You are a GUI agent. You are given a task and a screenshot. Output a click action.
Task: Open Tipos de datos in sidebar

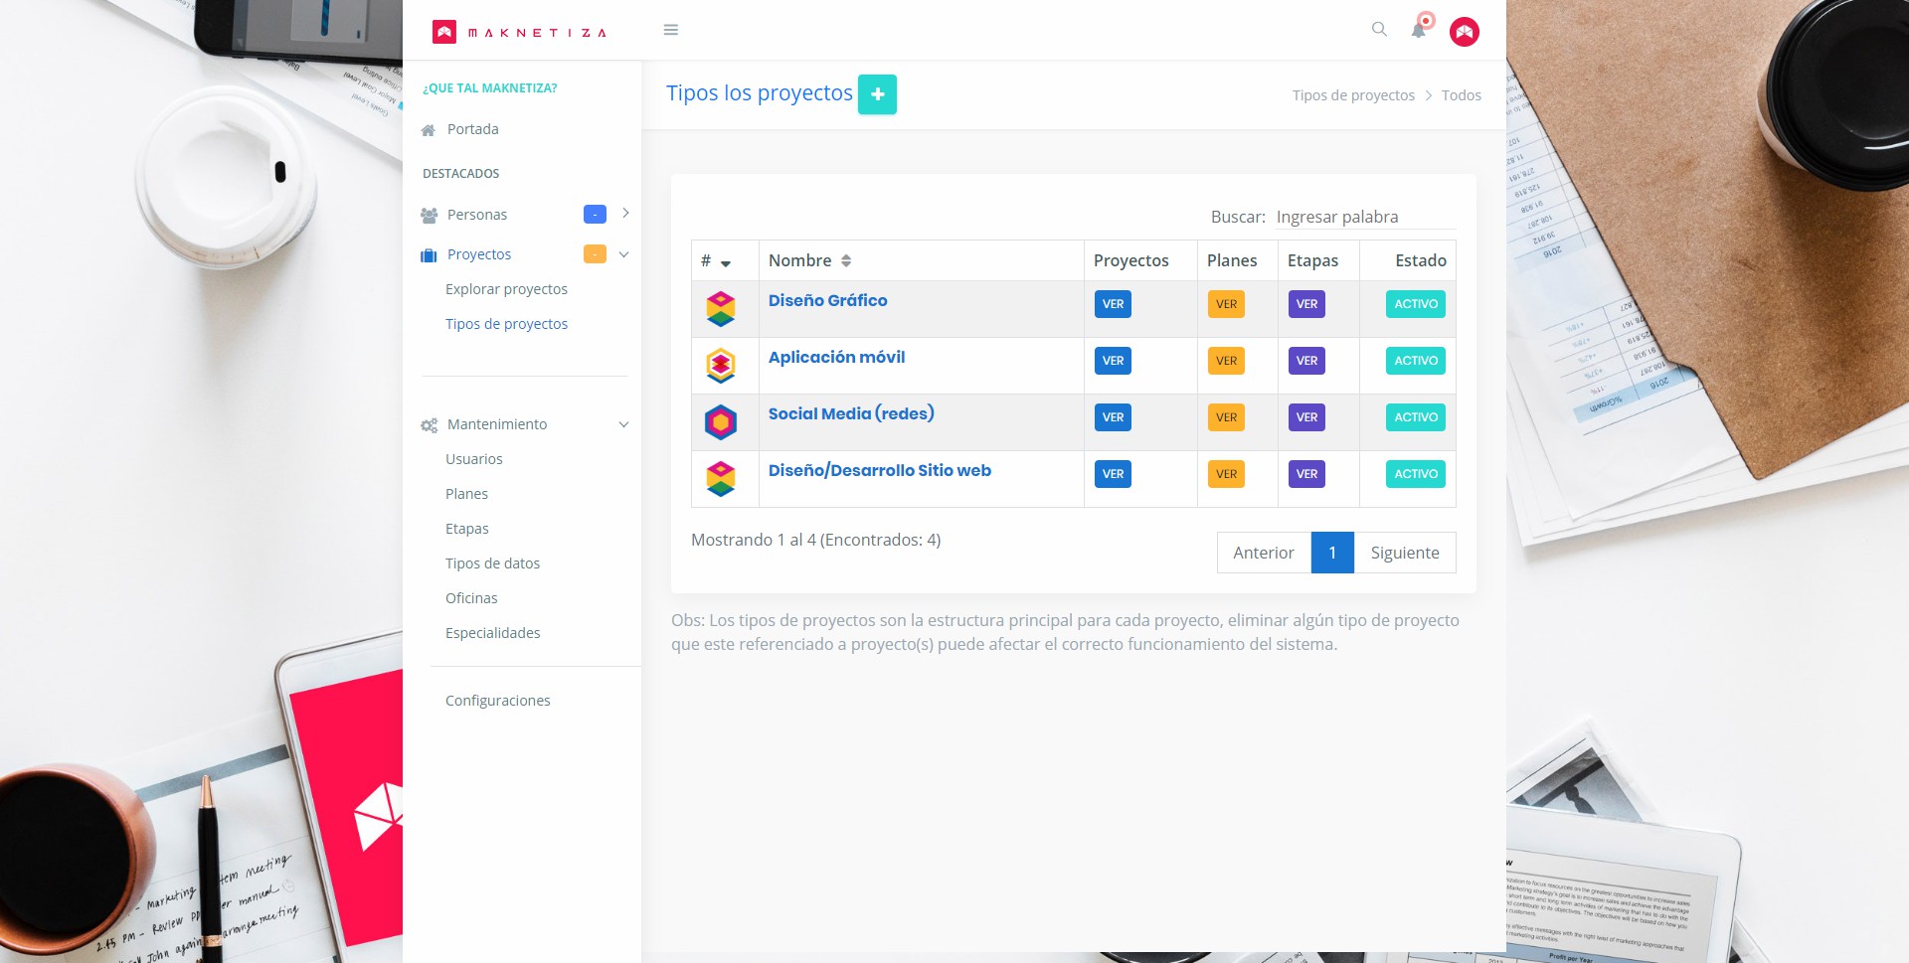point(492,563)
